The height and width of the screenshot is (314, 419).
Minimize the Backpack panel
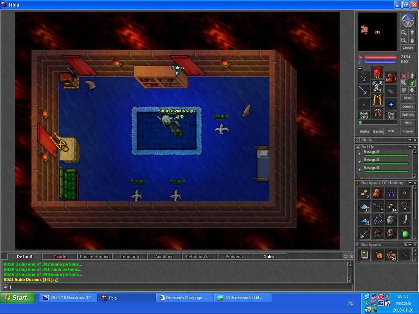[x=410, y=244]
